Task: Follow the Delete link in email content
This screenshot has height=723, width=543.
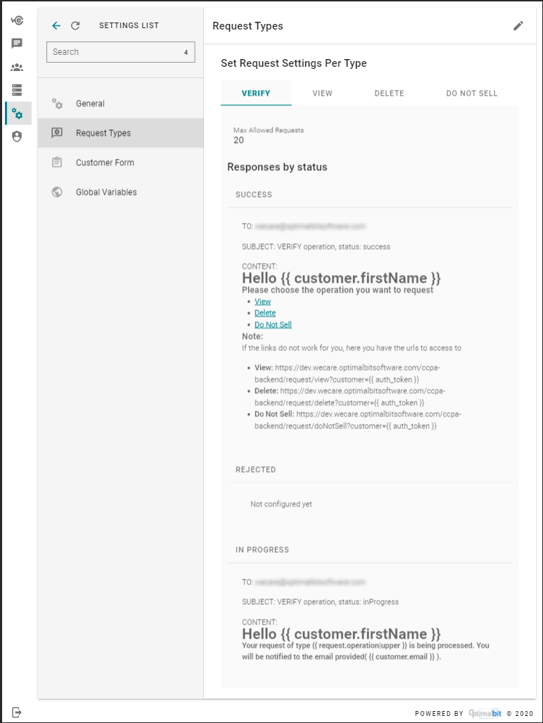Action: (265, 313)
